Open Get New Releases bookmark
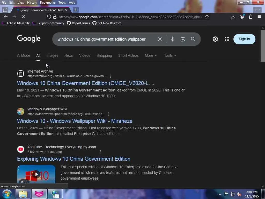Viewport: 265px width, 199px height. point(107,23)
